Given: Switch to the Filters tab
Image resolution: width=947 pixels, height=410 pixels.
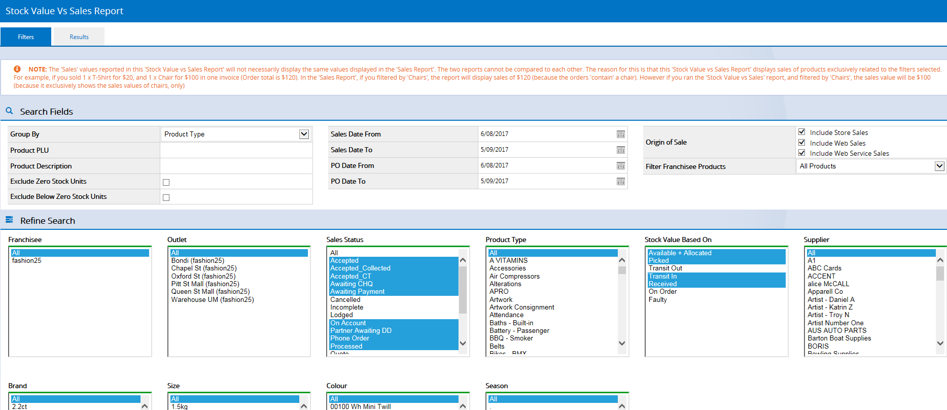Looking at the screenshot, I should coord(26,37).
